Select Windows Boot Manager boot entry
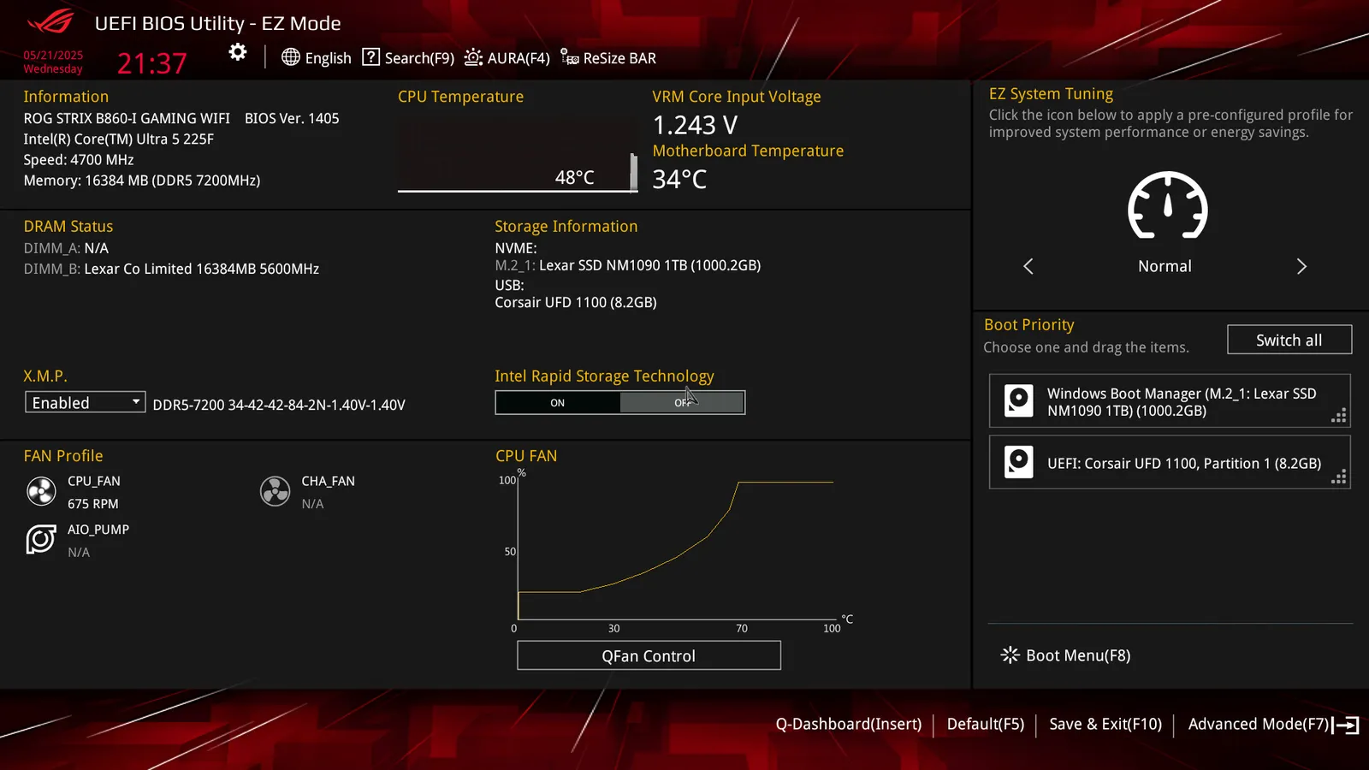 tap(1170, 400)
